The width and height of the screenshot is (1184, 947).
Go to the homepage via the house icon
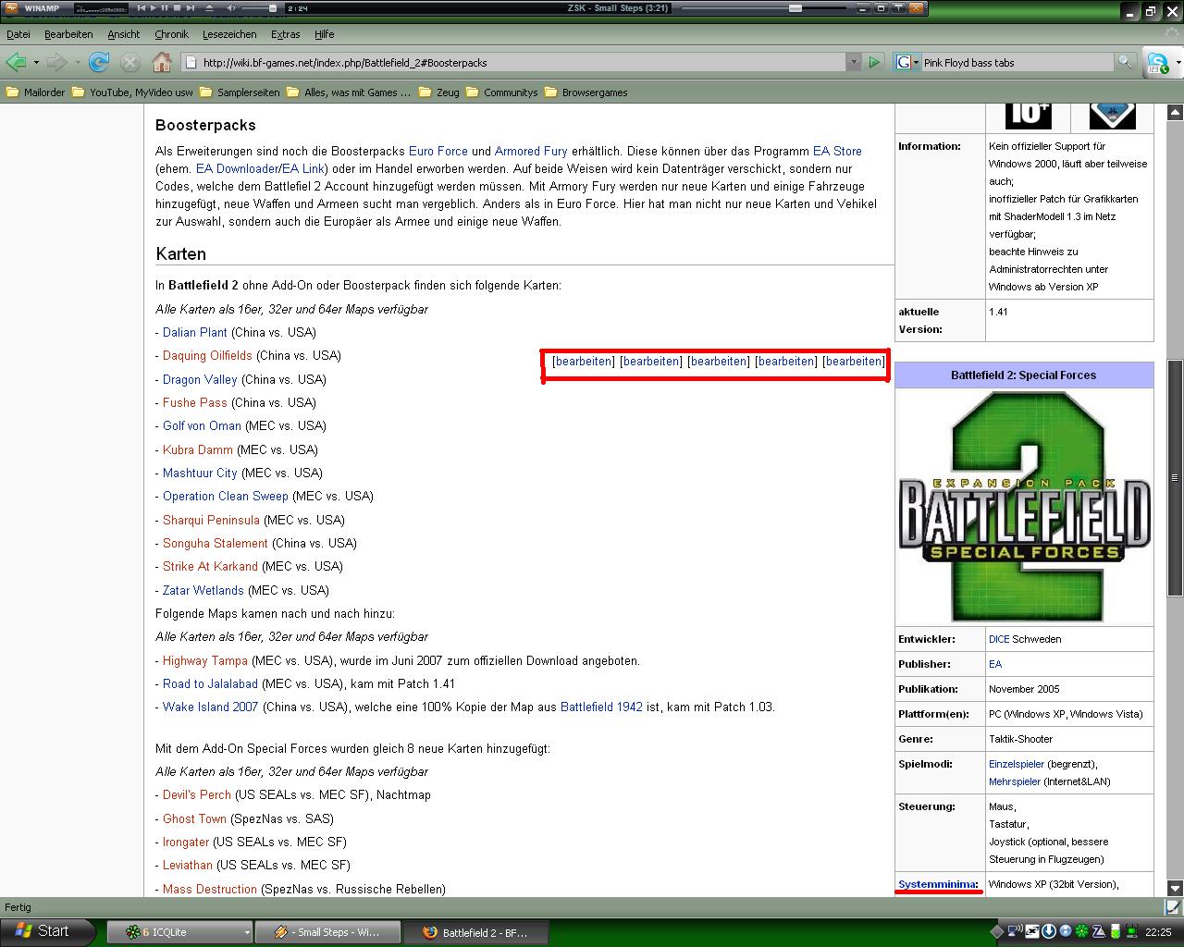pyautogui.click(x=162, y=62)
